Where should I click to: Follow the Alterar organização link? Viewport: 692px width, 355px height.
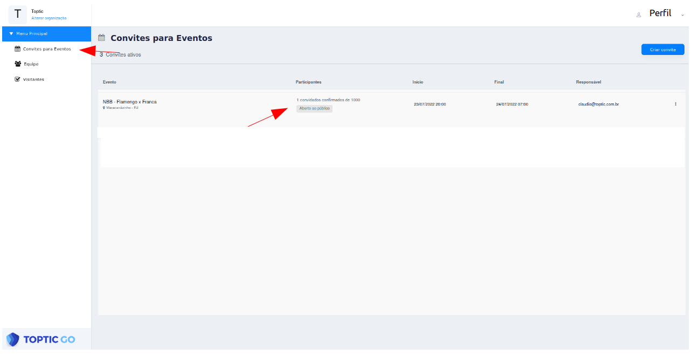pyautogui.click(x=49, y=18)
